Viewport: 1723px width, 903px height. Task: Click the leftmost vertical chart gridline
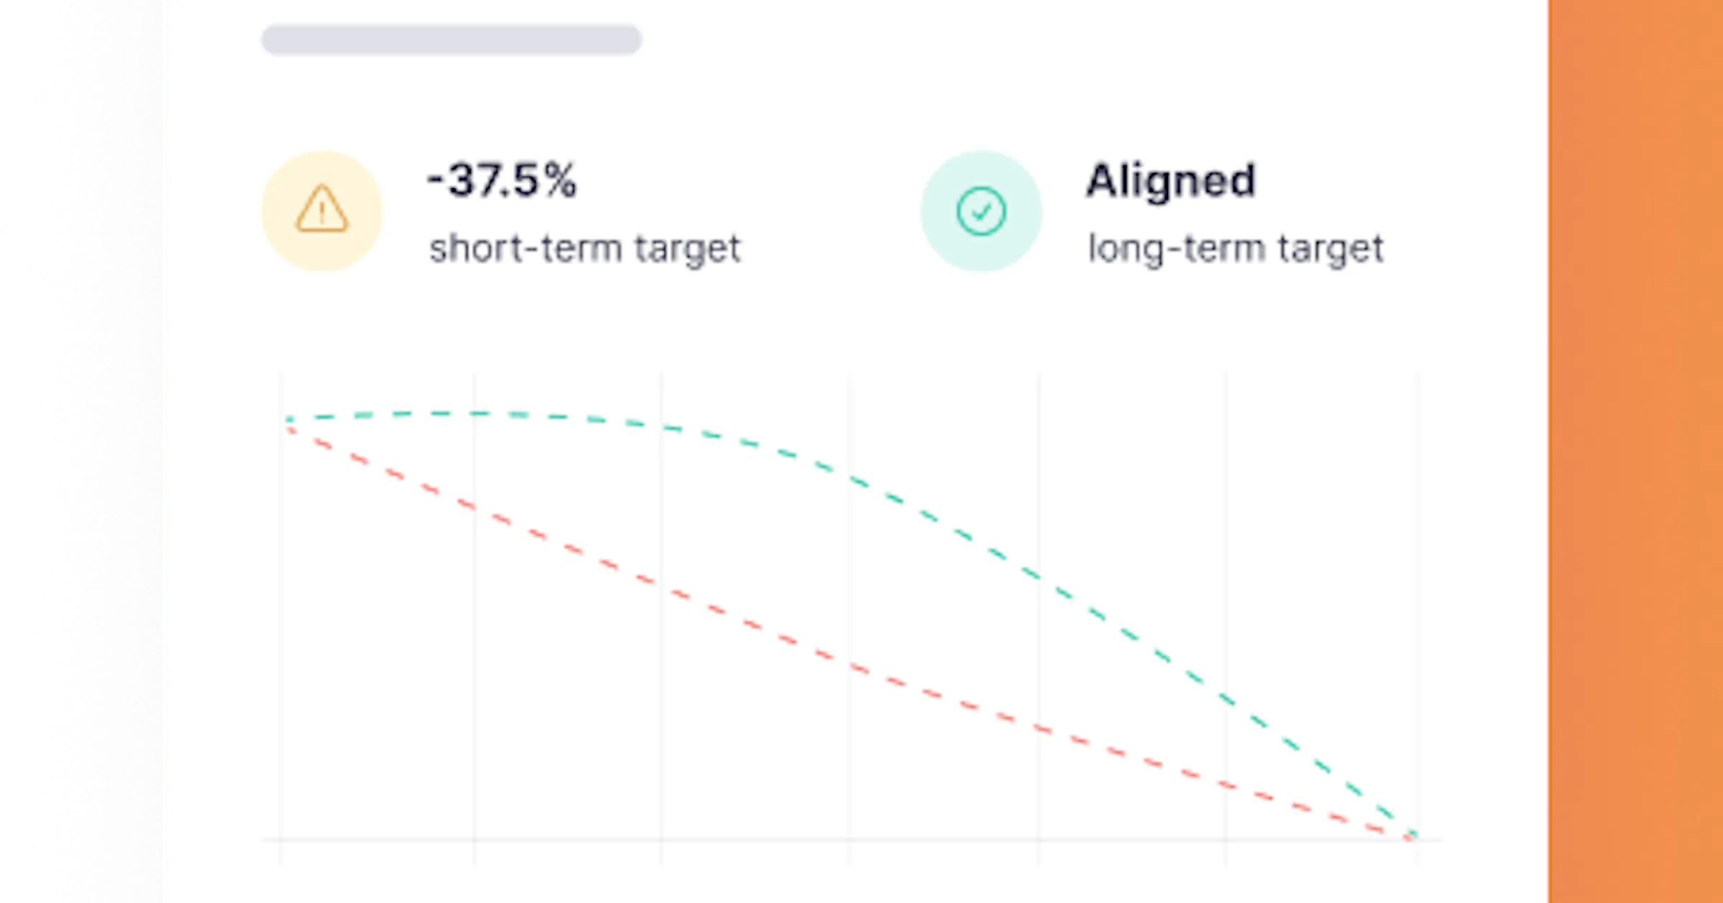[281, 646]
